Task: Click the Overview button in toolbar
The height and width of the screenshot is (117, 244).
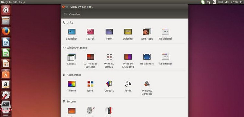Action: (x=72, y=14)
